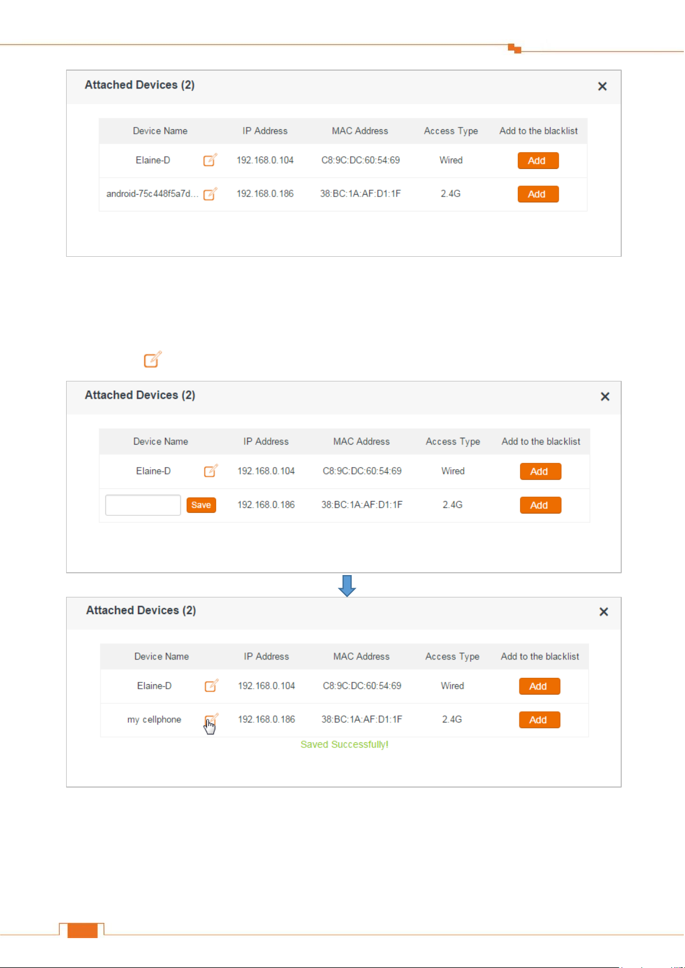
Task: Save the new device name
Action: click(x=201, y=505)
